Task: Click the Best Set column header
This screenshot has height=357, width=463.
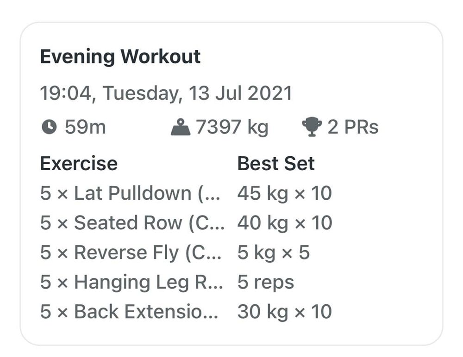Action: click(x=276, y=163)
